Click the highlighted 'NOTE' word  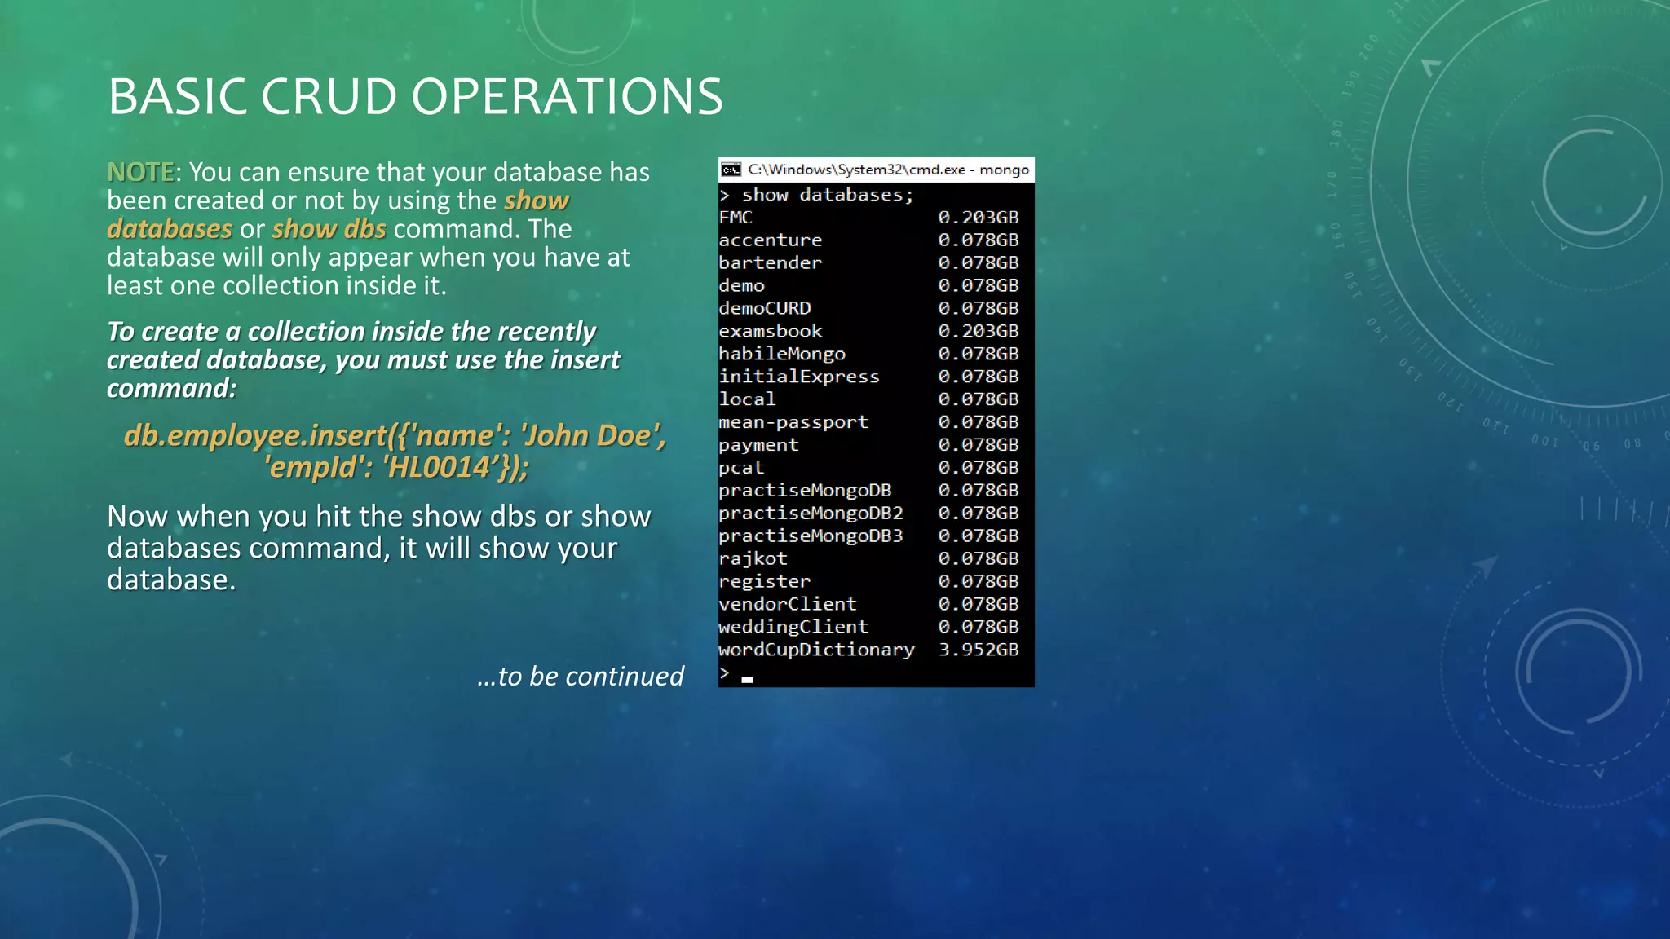(140, 172)
